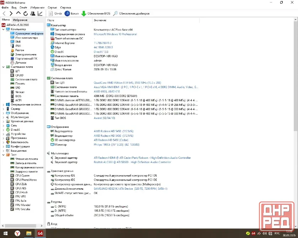Viewport: 298px width, 238px height.
Task: Click Обновления BIOS toolbar button
Action: [96, 13]
